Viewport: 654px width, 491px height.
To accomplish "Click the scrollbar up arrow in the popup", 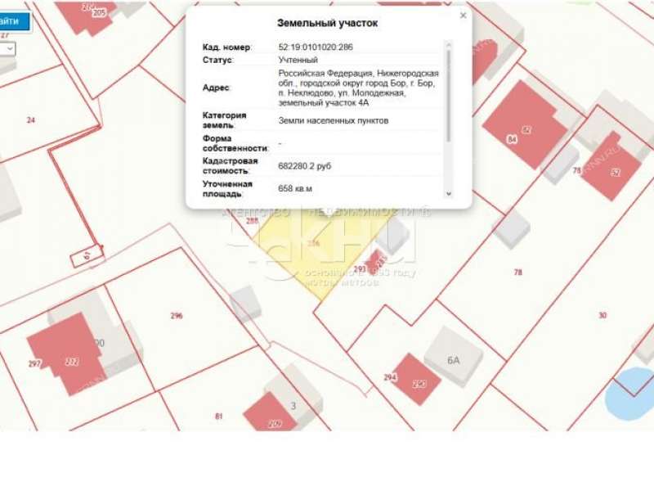I will tap(449, 46).
